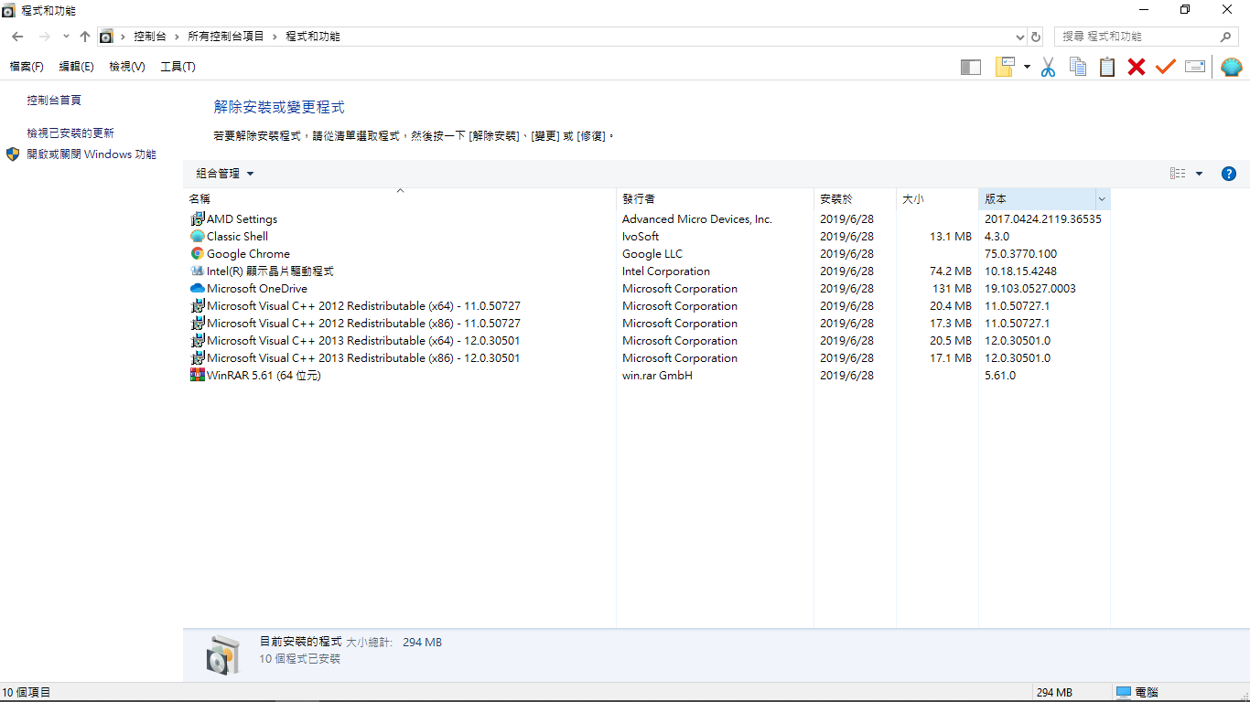Refresh the address bar view
The height and width of the screenshot is (702, 1250).
[1036, 37]
